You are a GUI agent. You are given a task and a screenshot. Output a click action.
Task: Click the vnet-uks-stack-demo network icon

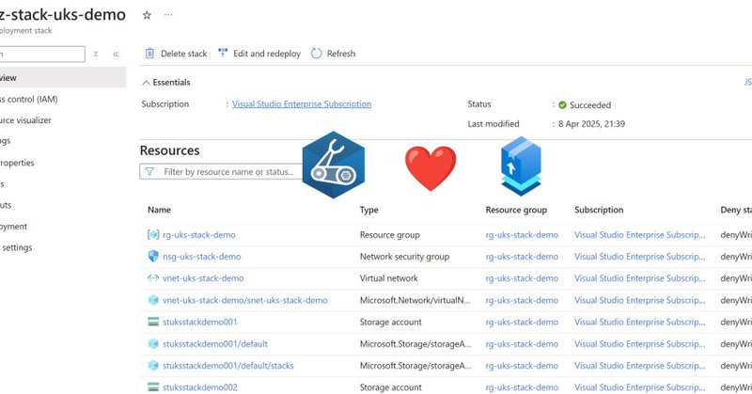point(153,277)
